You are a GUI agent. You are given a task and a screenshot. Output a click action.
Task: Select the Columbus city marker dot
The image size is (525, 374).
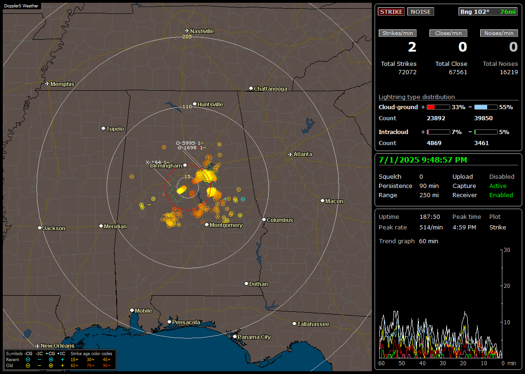264,220
